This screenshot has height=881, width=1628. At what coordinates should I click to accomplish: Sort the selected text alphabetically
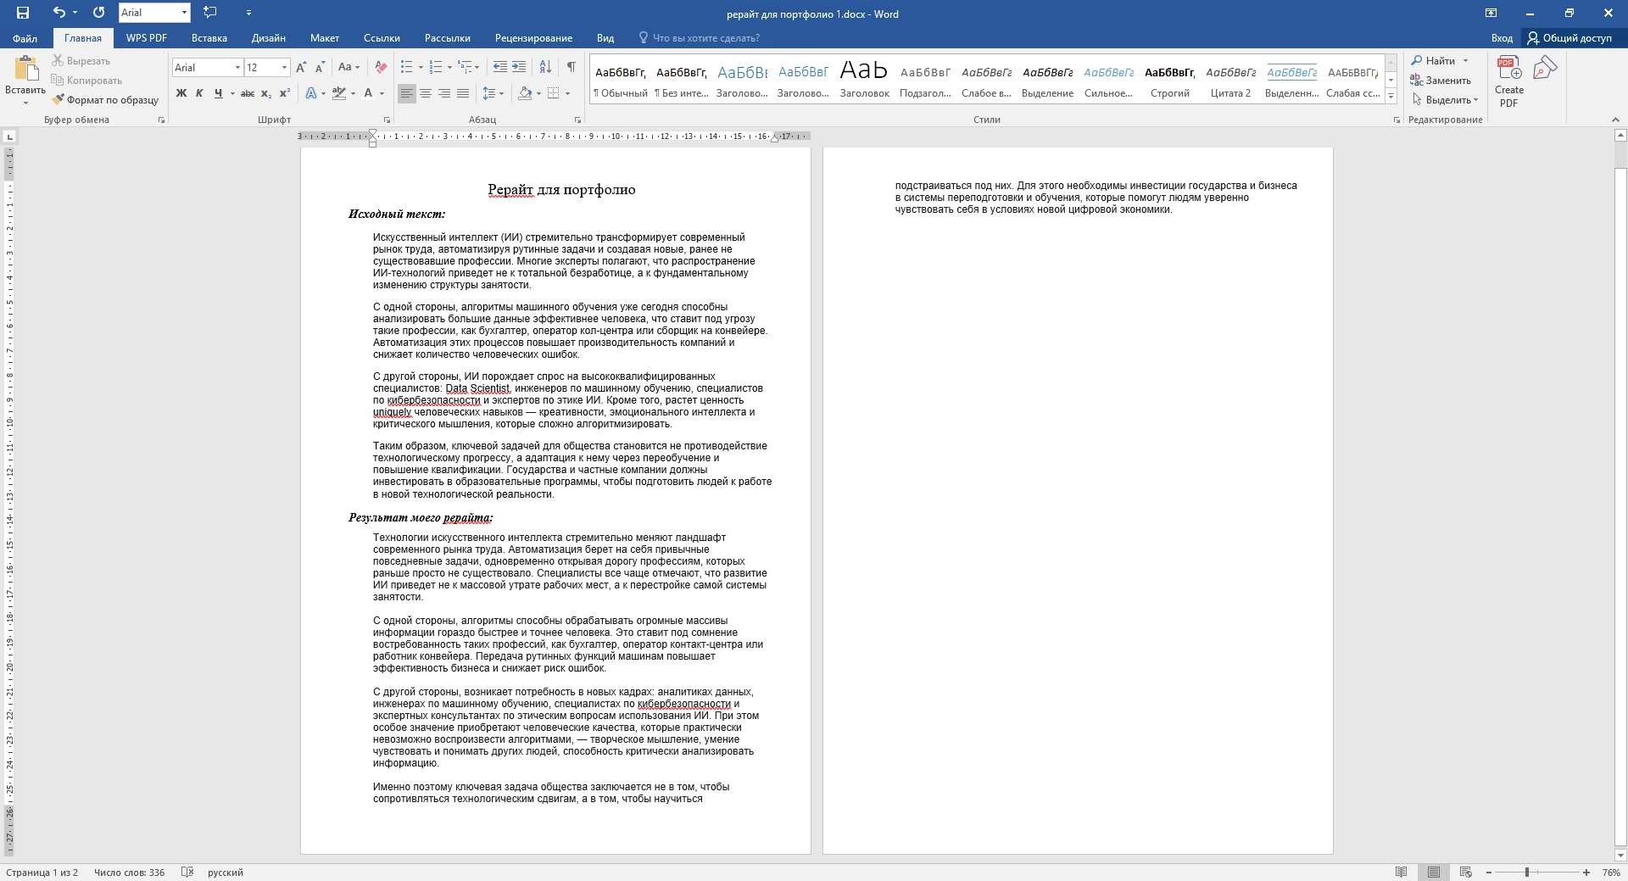[x=545, y=67]
